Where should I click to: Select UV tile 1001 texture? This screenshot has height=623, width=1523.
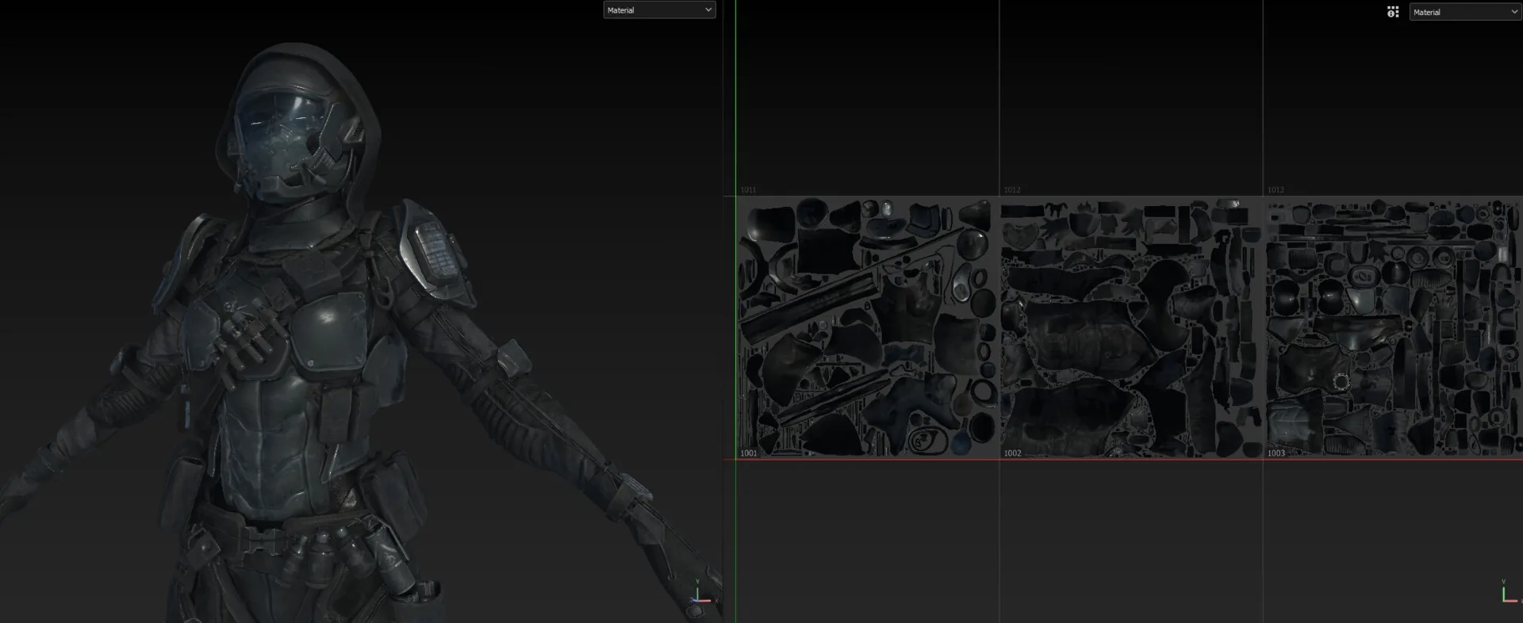point(867,327)
